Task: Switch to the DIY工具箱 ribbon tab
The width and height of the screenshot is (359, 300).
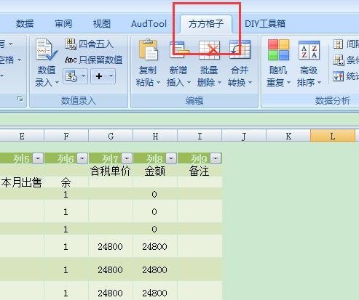Action: (x=265, y=24)
